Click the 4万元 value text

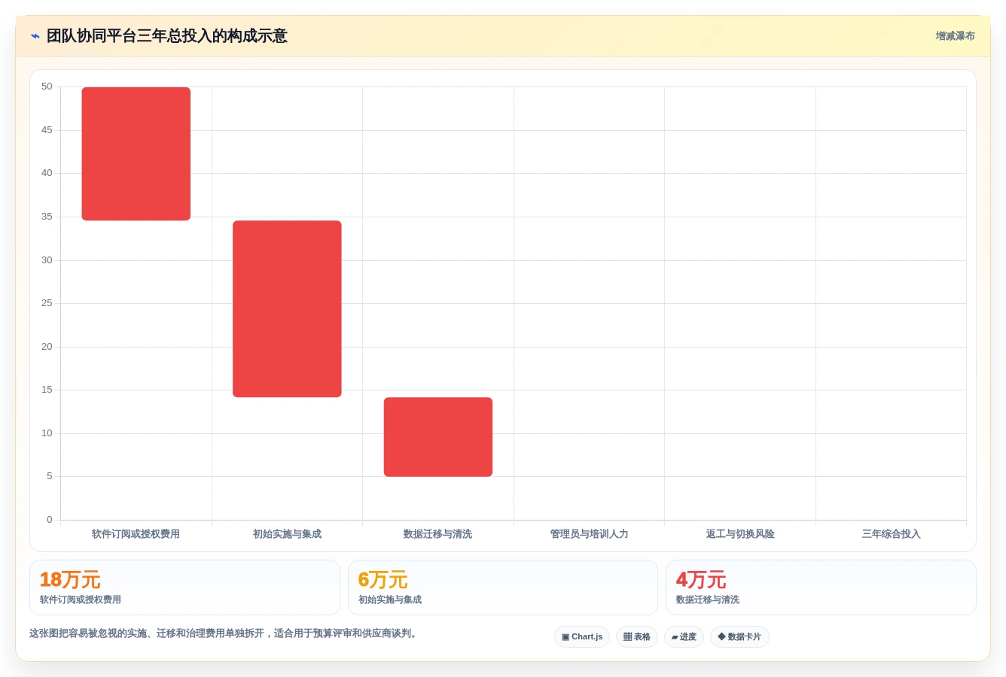[x=701, y=580]
